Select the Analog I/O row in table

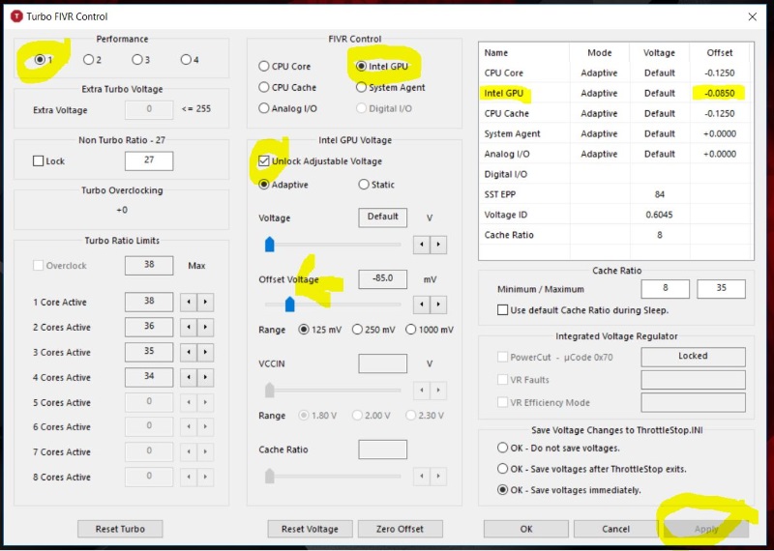(615, 154)
